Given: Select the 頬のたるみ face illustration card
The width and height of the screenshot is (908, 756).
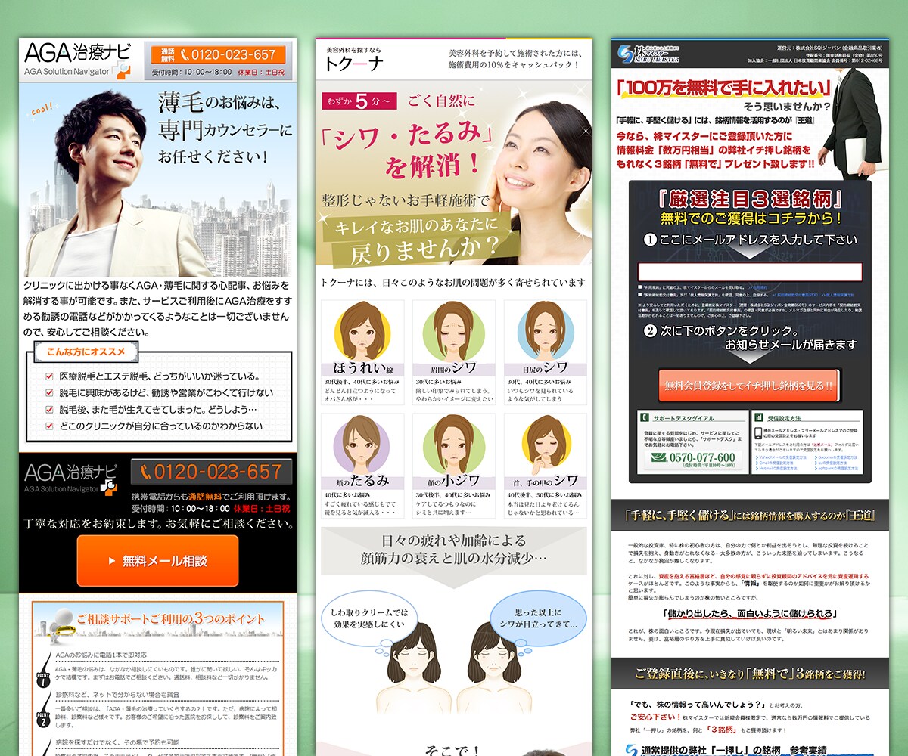Looking at the screenshot, I should 362,465.
